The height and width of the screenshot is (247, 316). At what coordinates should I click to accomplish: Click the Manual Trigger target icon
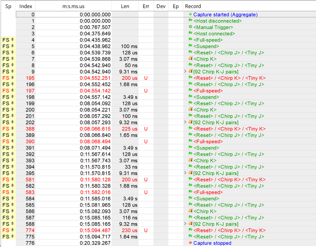click(x=190, y=27)
